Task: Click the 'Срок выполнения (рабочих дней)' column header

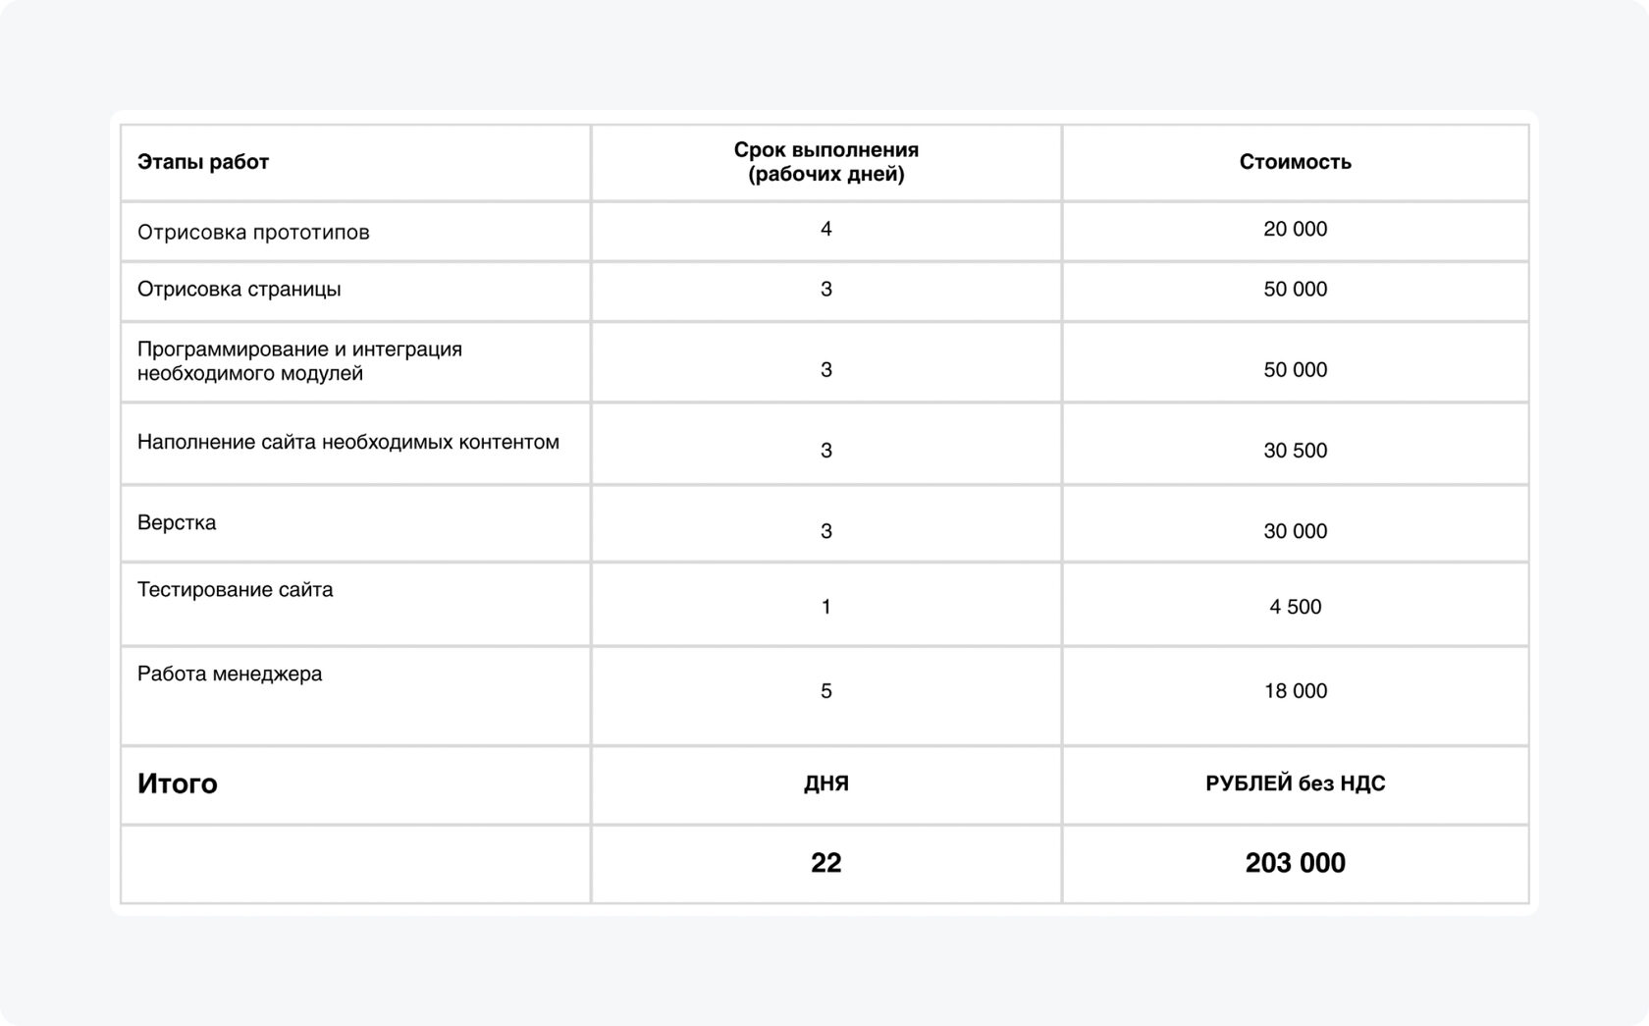Action: (x=826, y=162)
